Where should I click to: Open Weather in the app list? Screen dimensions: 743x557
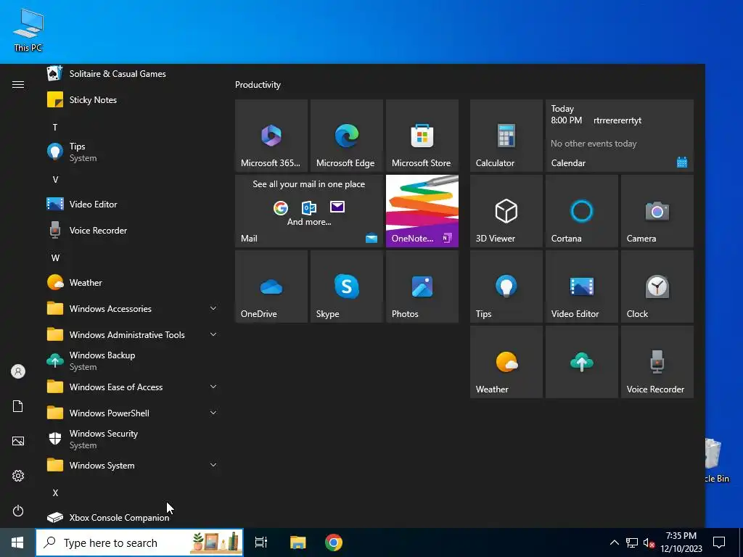coord(132,282)
